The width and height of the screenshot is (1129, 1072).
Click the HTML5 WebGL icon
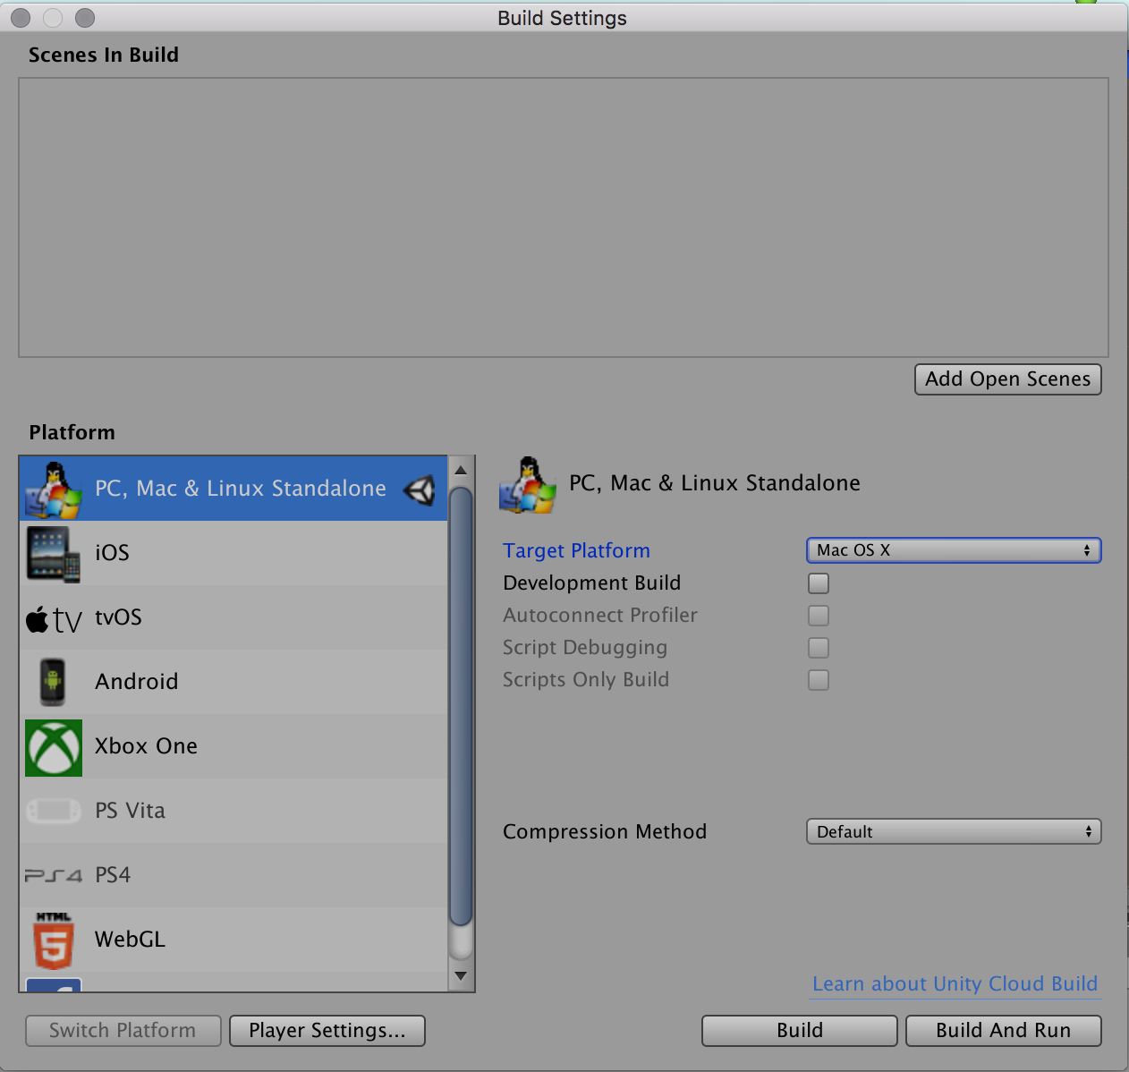click(54, 940)
